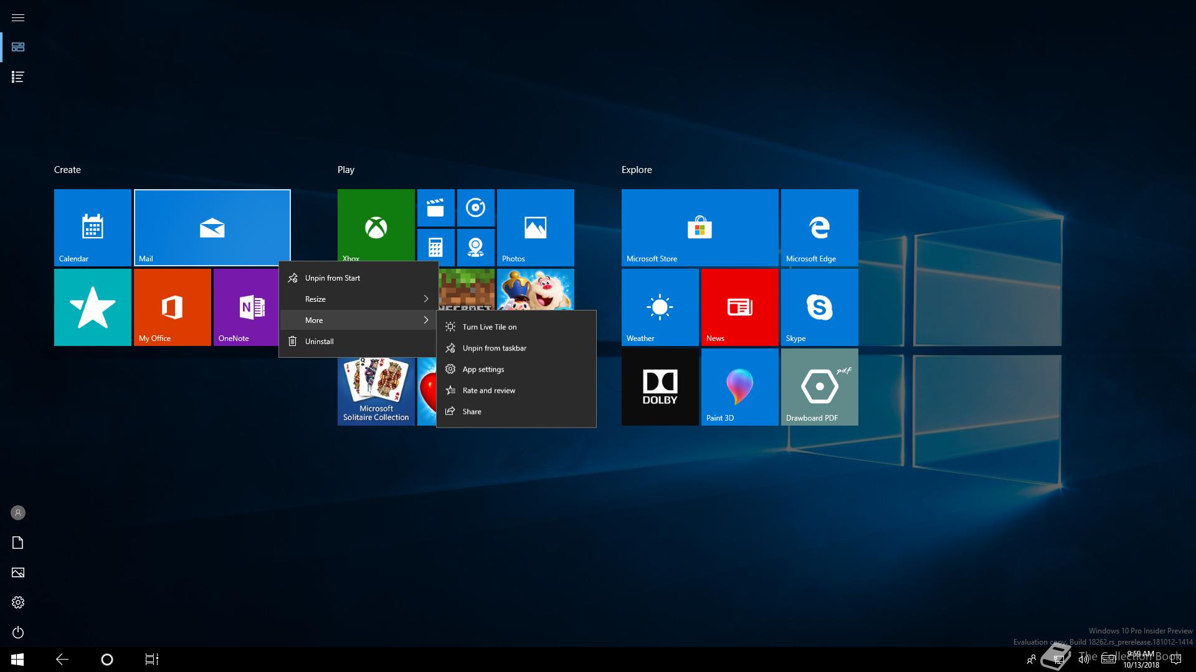Open the Drawboard PDF tile

click(819, 387)
